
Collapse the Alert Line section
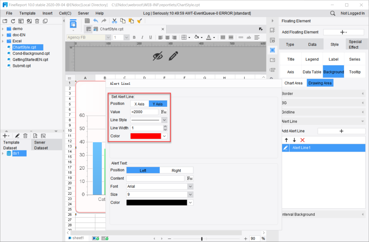[x=363, y=121]
